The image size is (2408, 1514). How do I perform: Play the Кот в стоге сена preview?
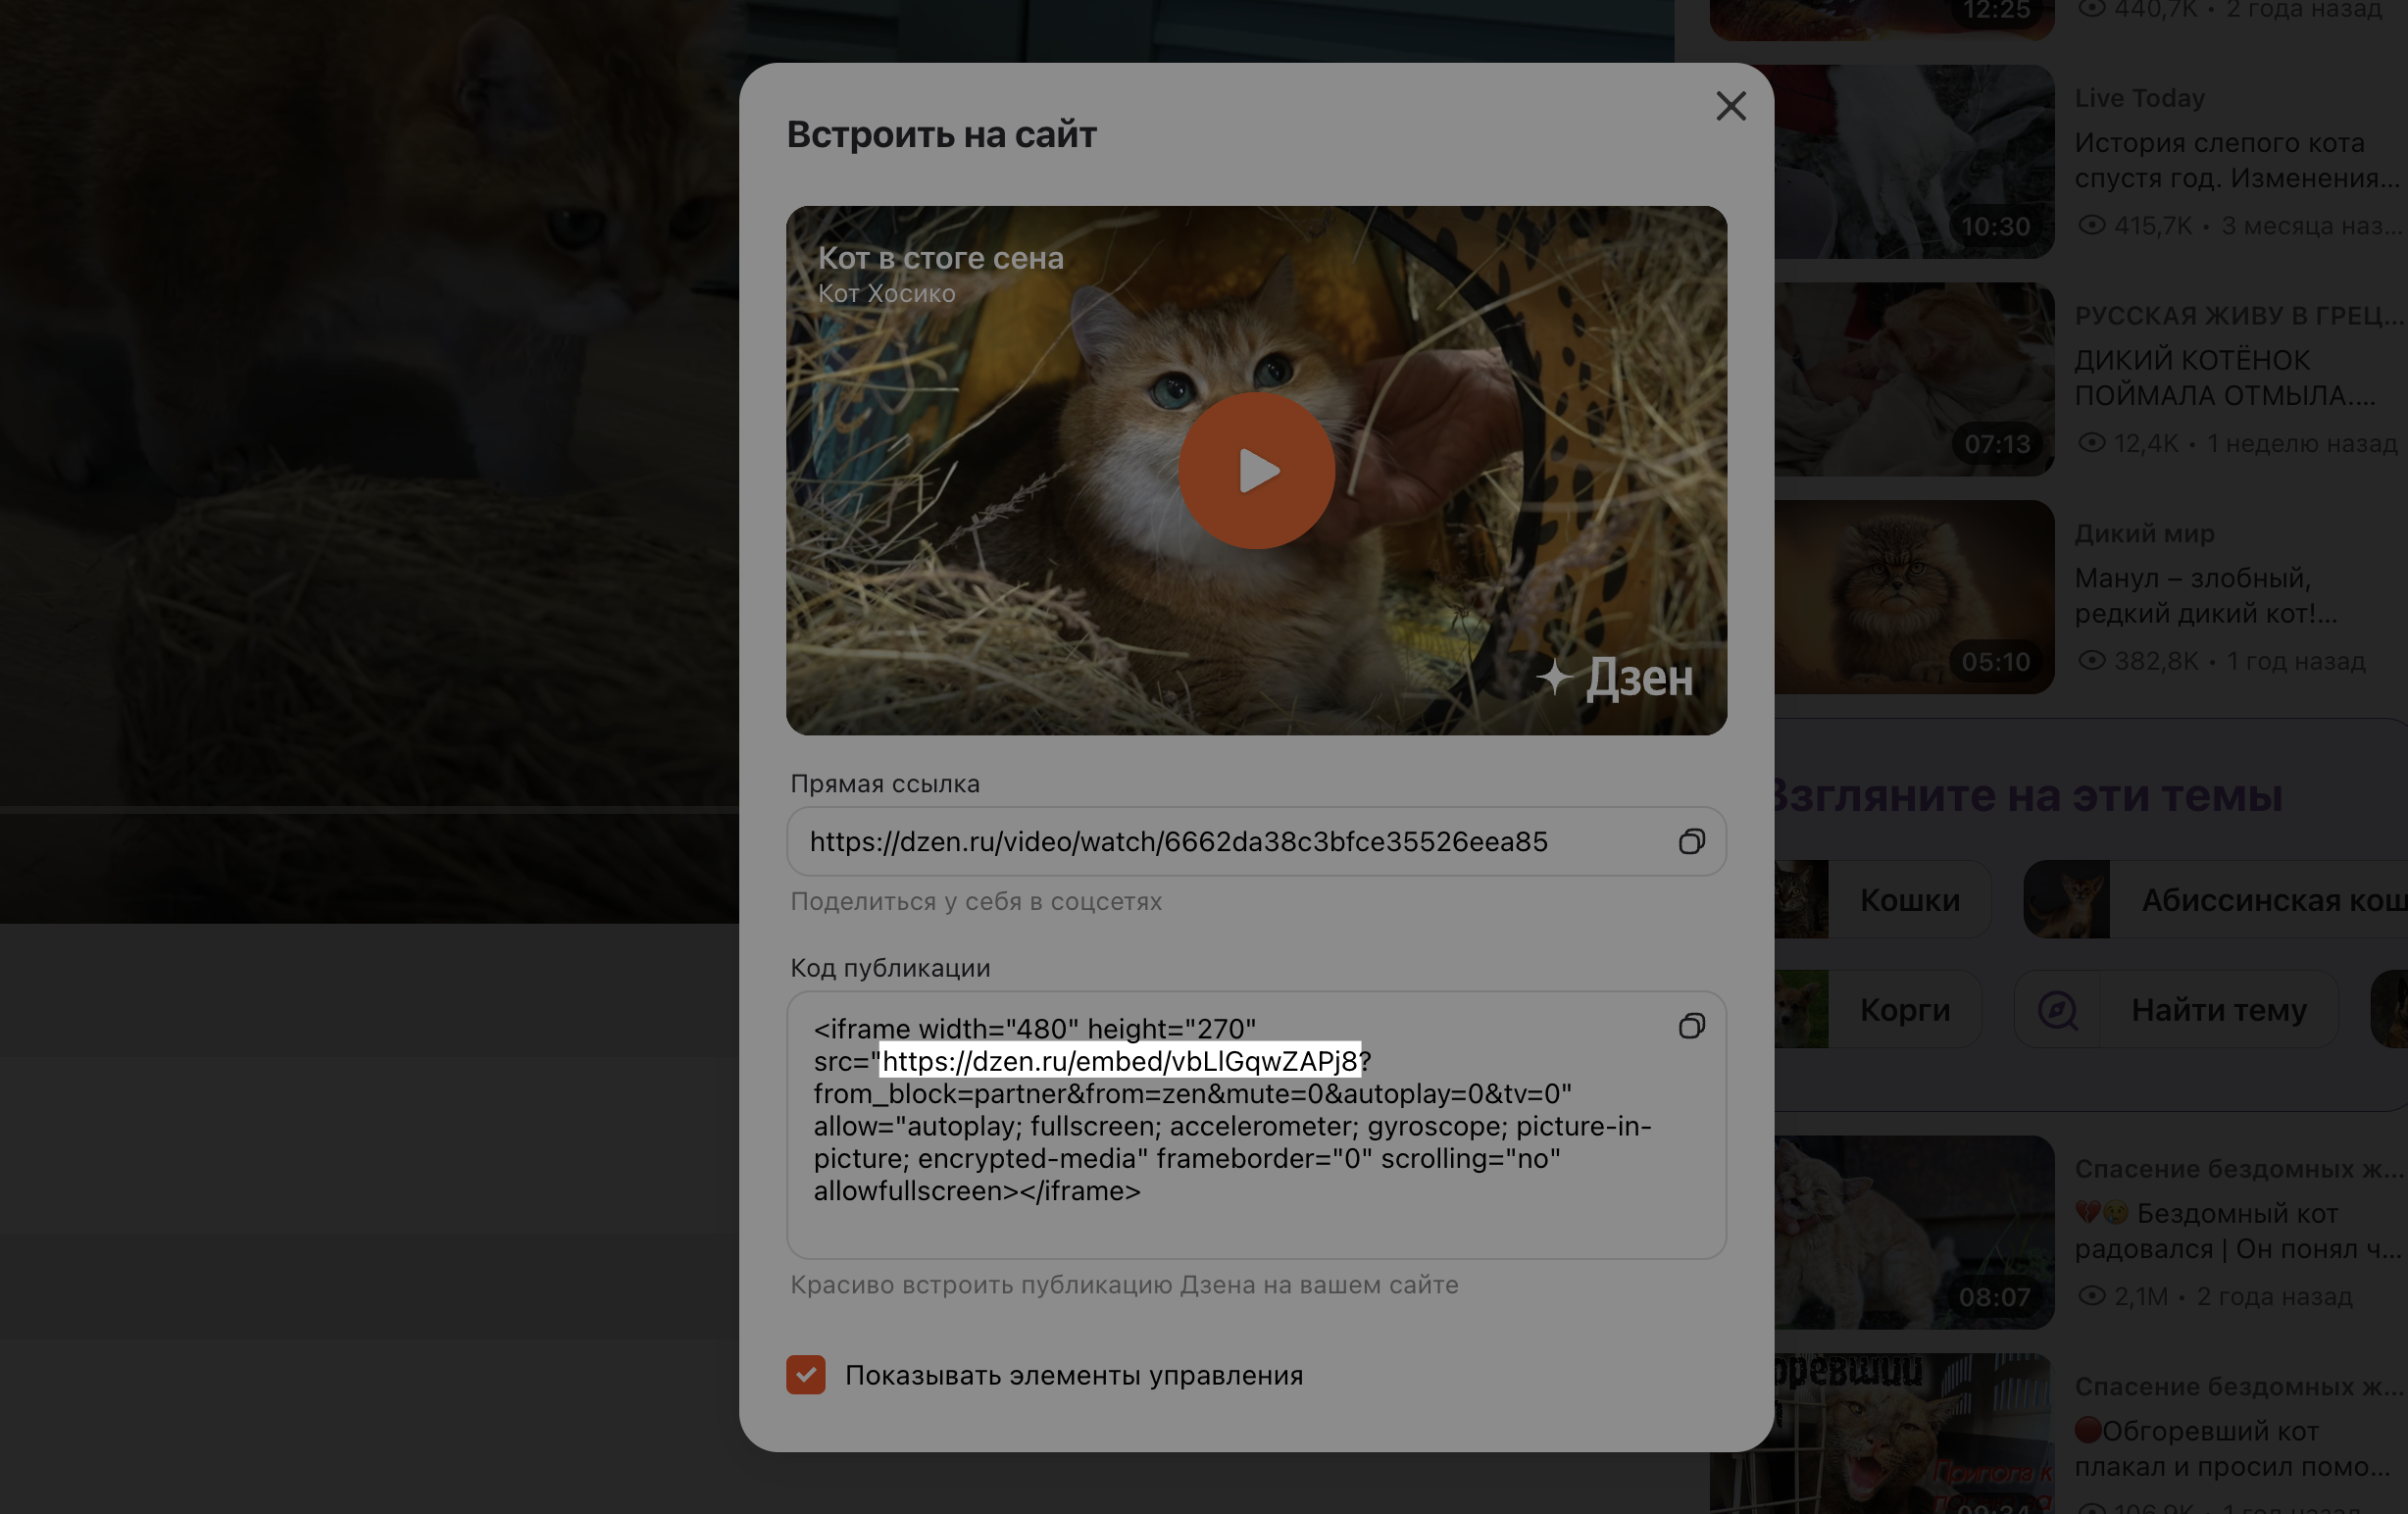tap(1256, 470)
